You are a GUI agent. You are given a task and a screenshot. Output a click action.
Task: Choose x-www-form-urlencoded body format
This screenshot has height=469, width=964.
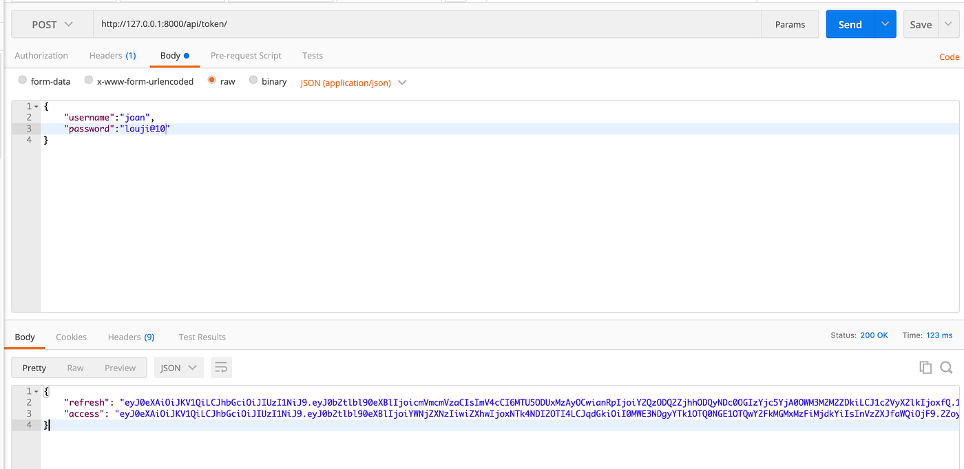88,80
